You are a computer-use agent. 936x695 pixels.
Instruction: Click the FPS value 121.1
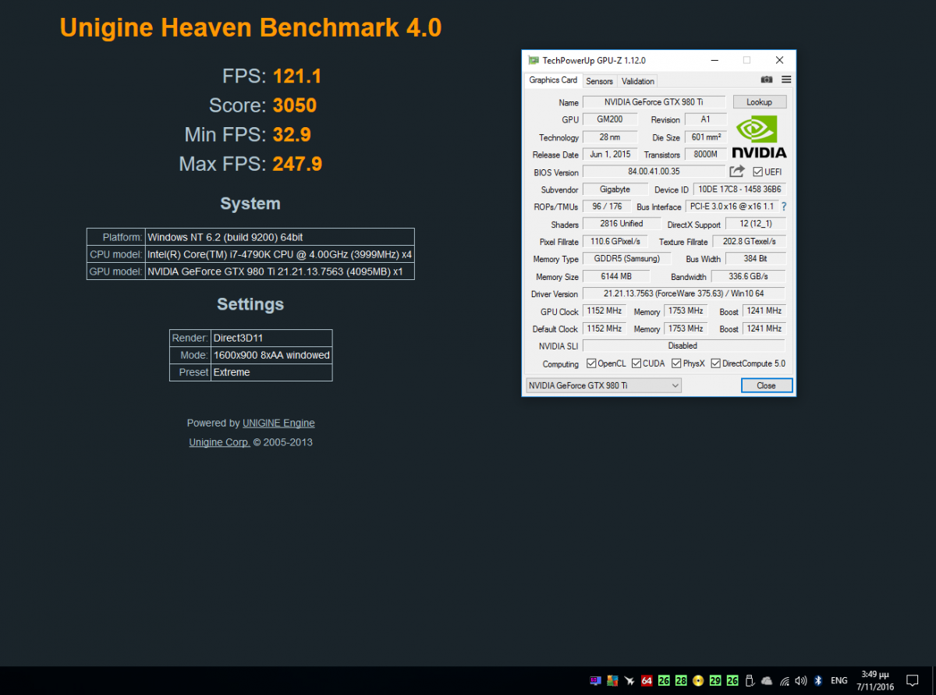(297, 76)
